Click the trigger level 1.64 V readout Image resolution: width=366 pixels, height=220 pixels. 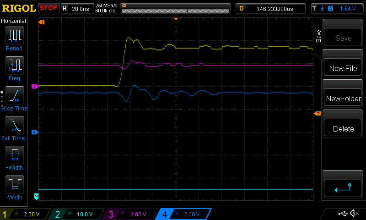coord(348,9)
